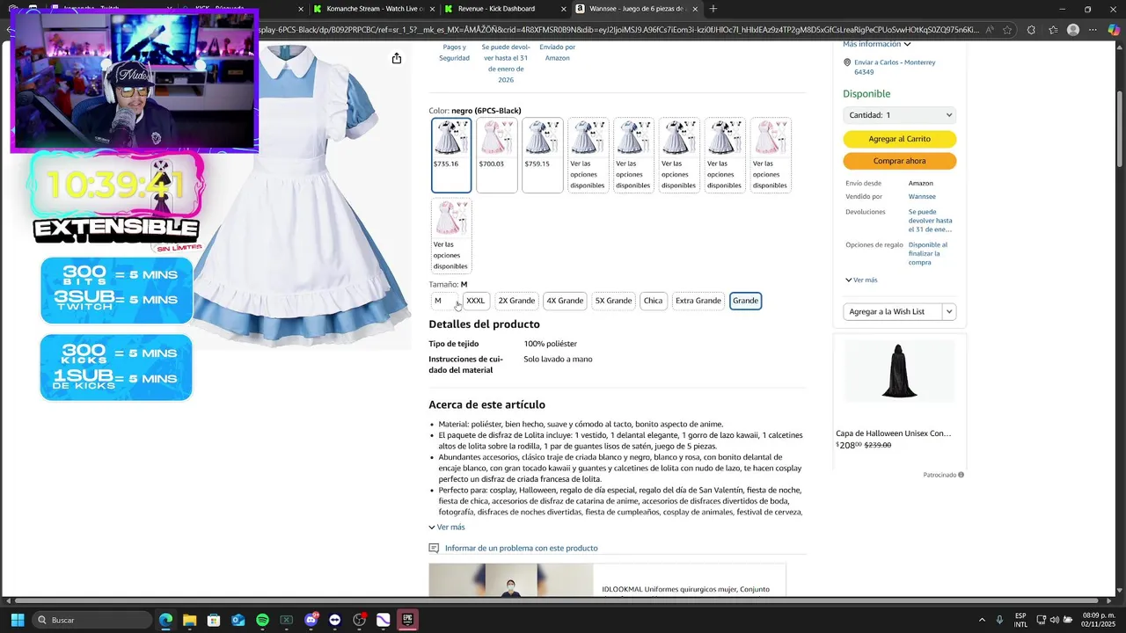This screenshot has width=1126, height=633.
Task: Click Comprar ahora button
Action: point(899,161)
